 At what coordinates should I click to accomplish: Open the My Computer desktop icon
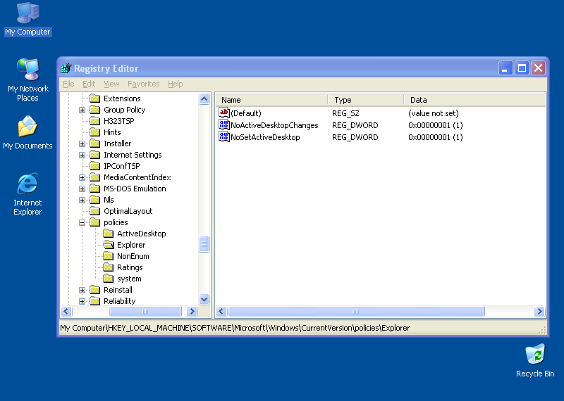point(27,19)
